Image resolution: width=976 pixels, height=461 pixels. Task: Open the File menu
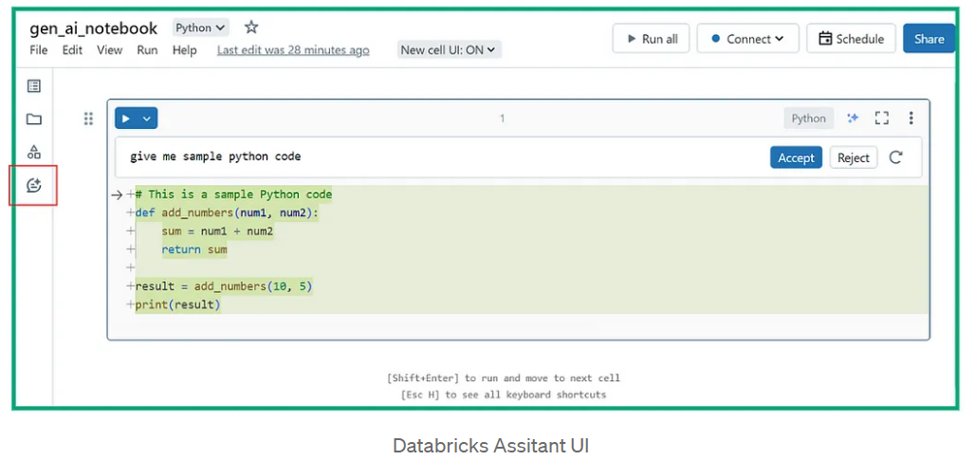38,50
